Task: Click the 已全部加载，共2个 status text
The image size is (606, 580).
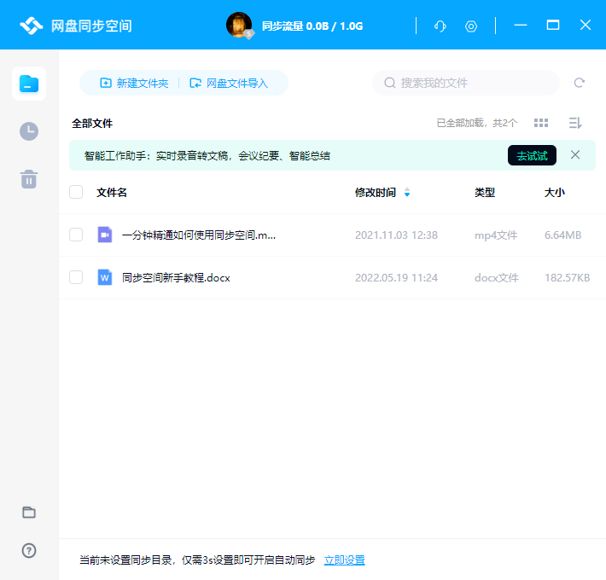Action: tap(476, 123)
